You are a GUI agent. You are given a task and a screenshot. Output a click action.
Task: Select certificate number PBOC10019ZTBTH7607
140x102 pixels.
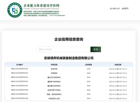[19, 94]
